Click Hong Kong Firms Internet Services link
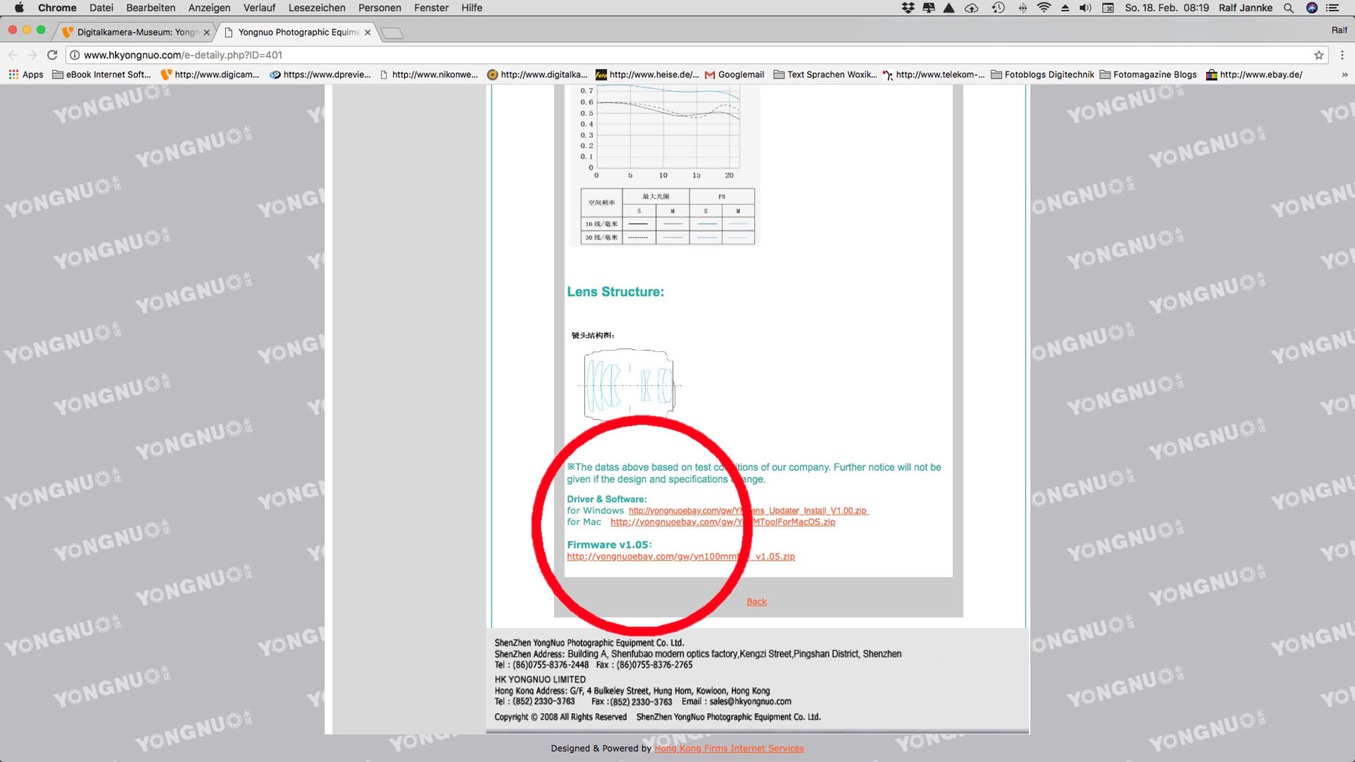The height and width of the screenshot is (762, 1355). [729, 748]
